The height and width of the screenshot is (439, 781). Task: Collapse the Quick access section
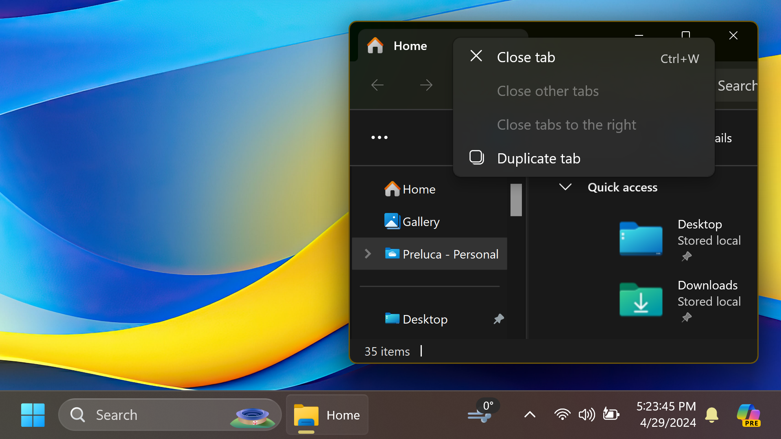tap(565, 187)
